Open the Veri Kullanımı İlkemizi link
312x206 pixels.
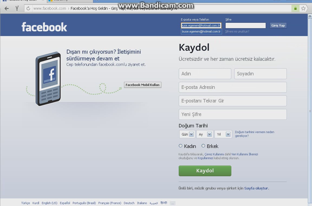(x=245, y=154)
